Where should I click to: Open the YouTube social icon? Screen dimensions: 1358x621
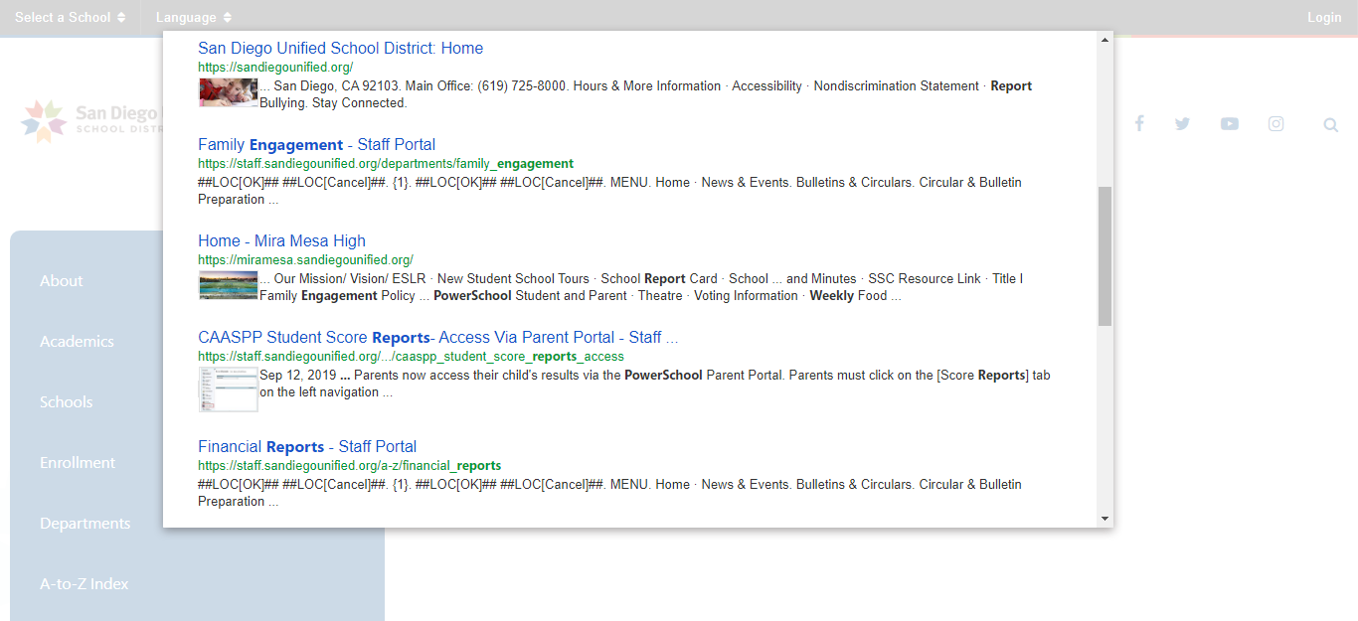1230,123
